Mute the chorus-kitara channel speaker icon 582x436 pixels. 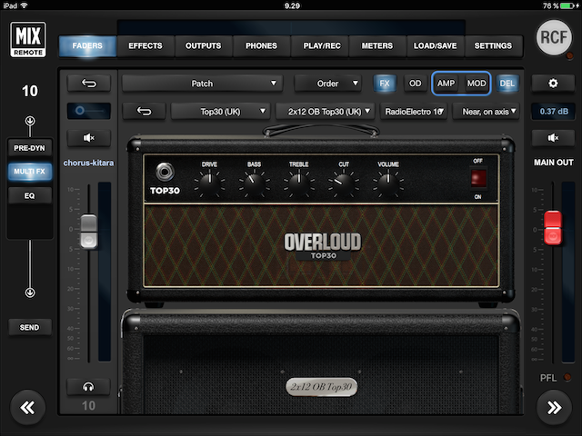89,138
